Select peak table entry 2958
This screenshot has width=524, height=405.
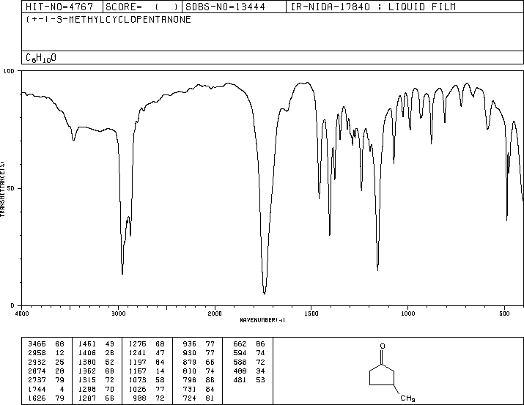[37, 353]
